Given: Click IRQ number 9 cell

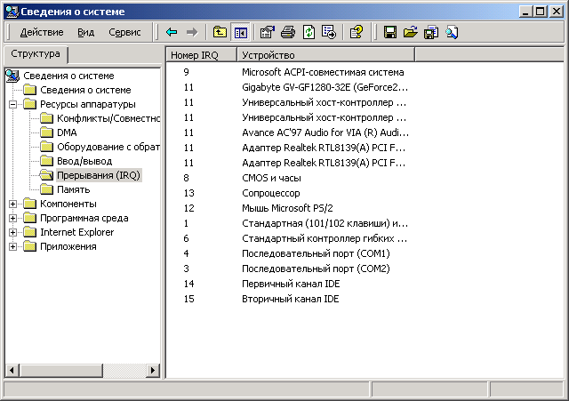Looking at the screenshot, I should (186, 72).
